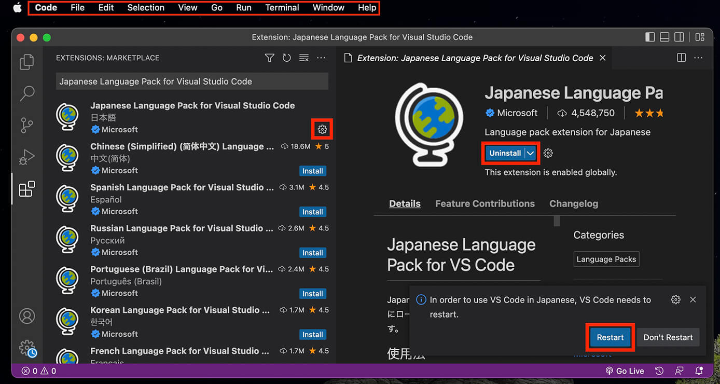Open notification gear settings icon
Viewport: 720px width, 384px height.
coord(675,299)
